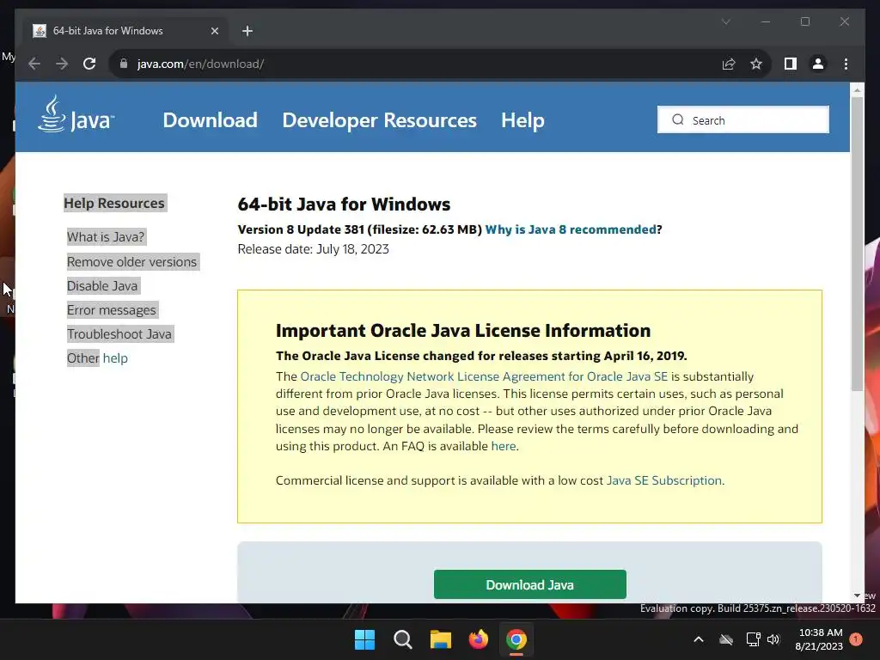Open the FAQ 'here' link
Viewport: 880px width, 660px height.
point(504,446)
